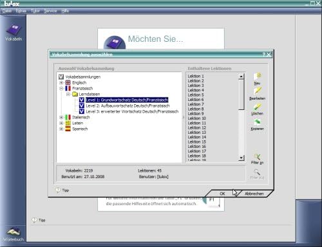Click the Bearbeiten pencil icon
Image resolution: width=322 pixels, height=247 pixels.
pyautogui.click(x=257, y=91)
